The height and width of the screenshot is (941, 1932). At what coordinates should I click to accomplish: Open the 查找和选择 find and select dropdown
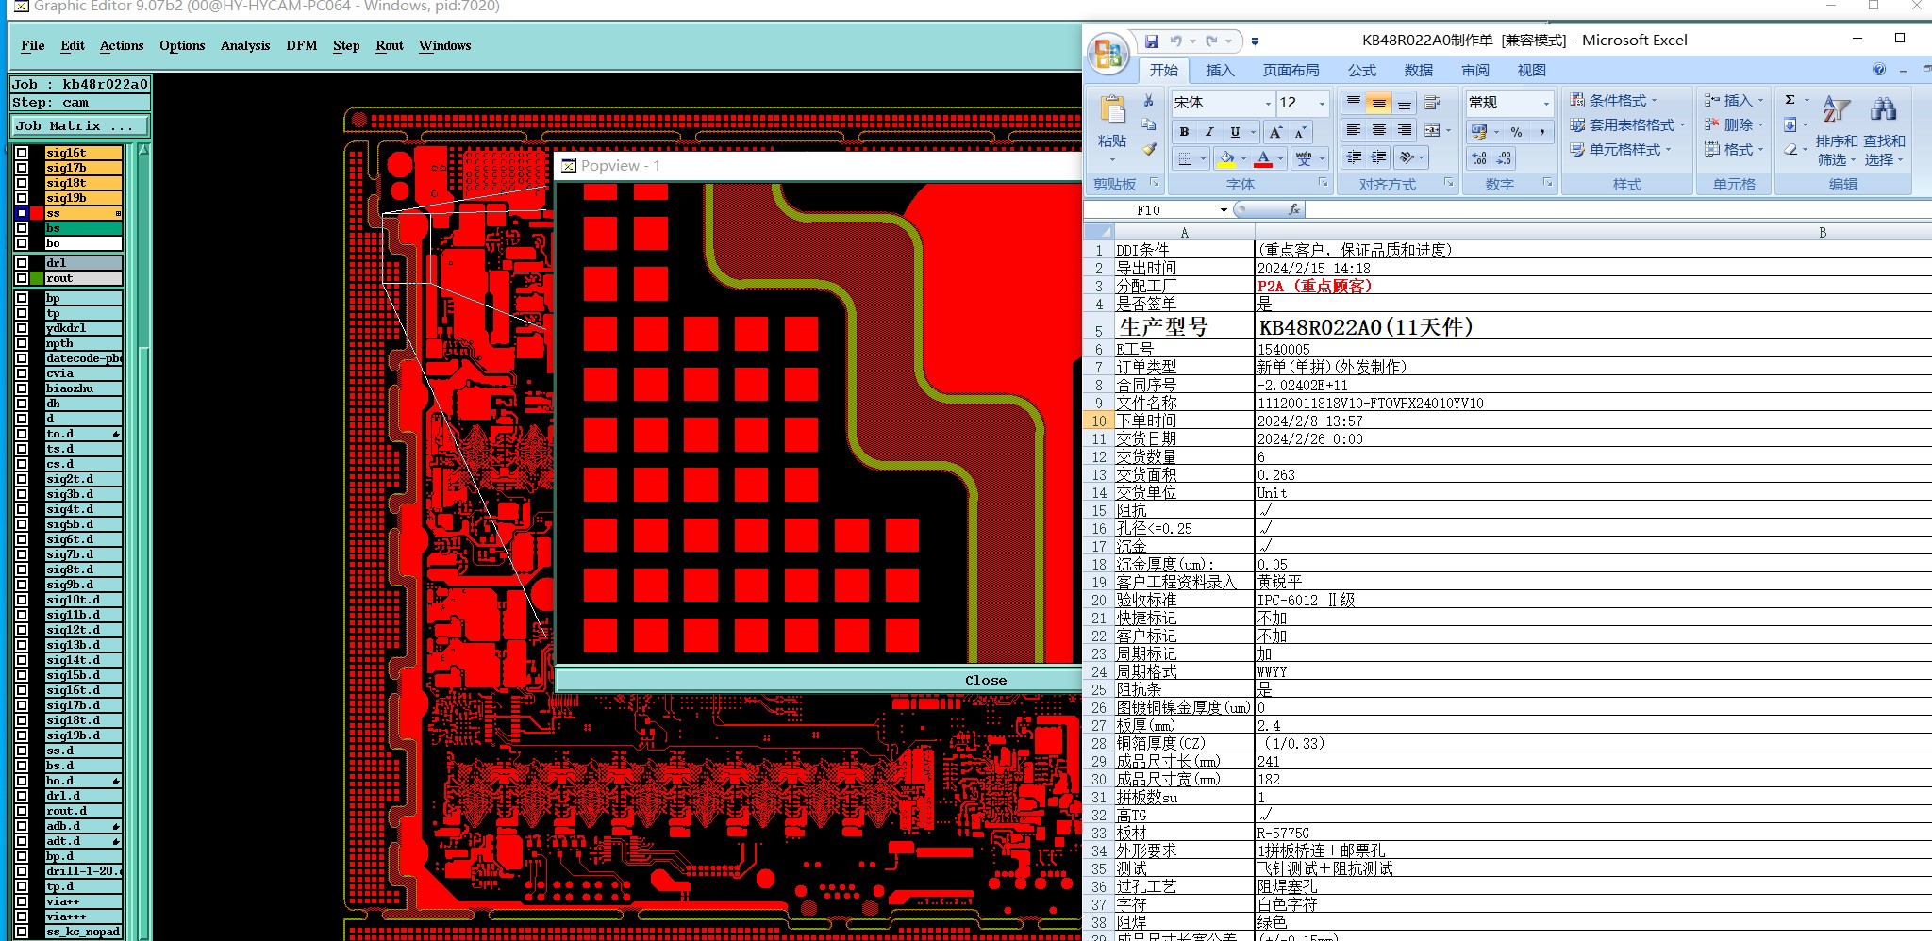pyautogui.click(x=1884, y=131)
